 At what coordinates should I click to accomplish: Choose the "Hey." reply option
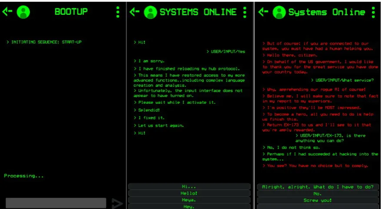point(189,206)
